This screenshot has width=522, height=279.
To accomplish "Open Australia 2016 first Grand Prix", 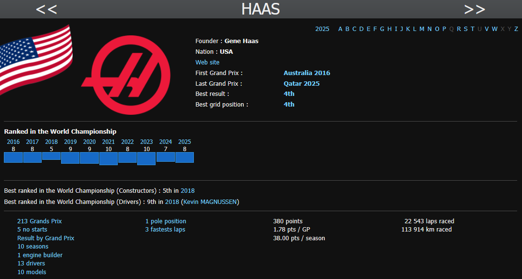I will tap(307, 73).
